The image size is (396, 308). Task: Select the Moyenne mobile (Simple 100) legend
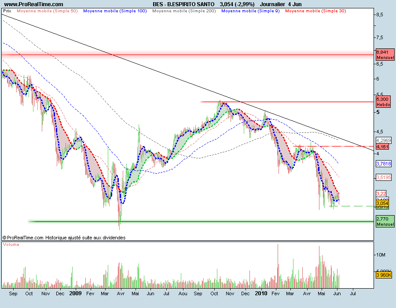[x=115, y=11]
